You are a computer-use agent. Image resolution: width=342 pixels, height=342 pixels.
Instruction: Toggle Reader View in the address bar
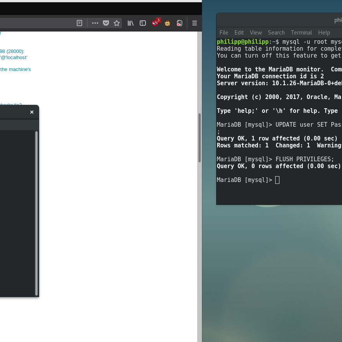[79, 23]
